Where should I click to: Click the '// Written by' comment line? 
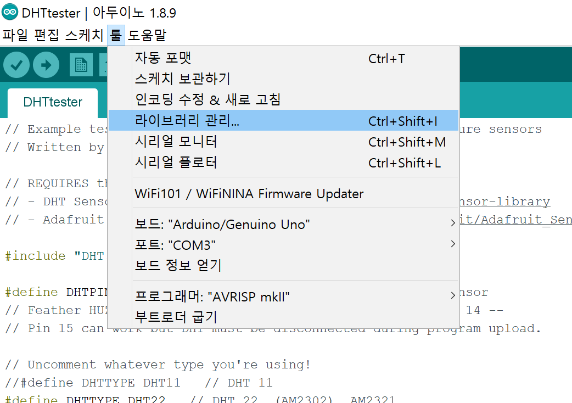point(55,147)
